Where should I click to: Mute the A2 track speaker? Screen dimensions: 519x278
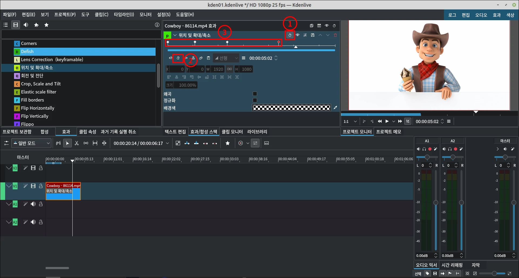pyautogui.click(x=33, y=222)
